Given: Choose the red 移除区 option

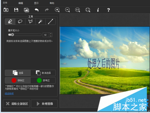Looking at the screenshot, I should [18, 80].
